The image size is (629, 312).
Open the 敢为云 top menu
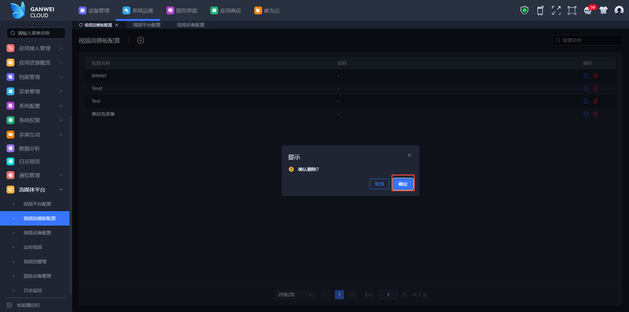pos(267,10)
